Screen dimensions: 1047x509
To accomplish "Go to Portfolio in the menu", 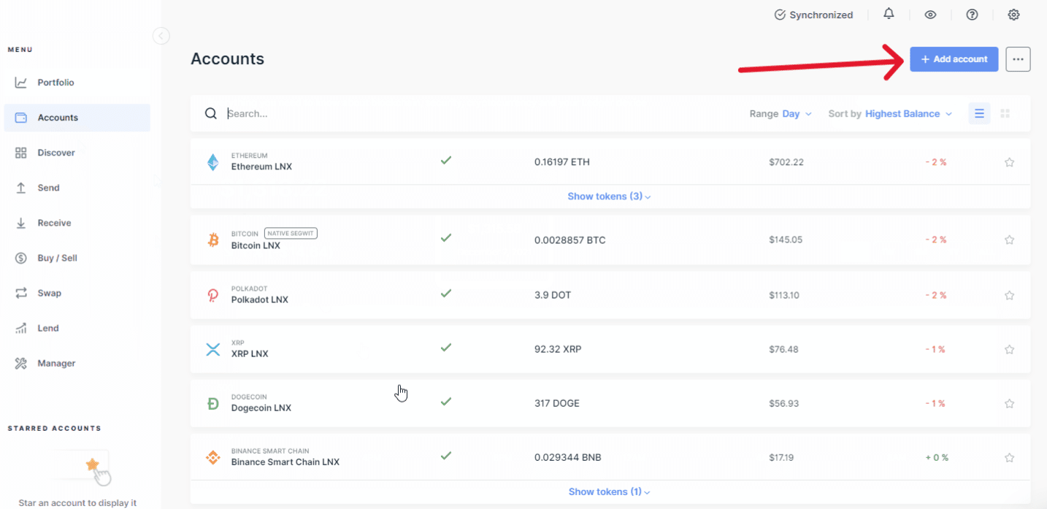I will (55, 83).
